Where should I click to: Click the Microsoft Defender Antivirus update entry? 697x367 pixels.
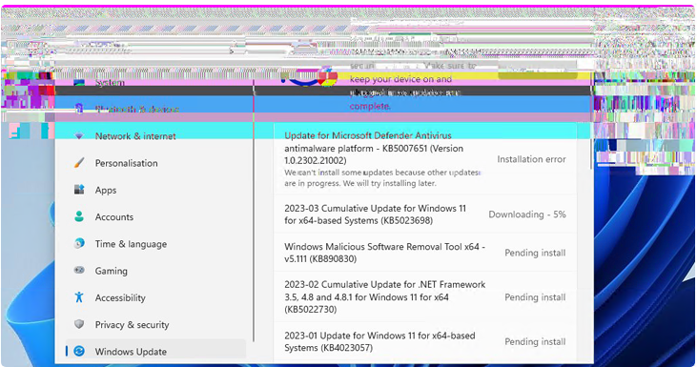(x=424, y=159)
